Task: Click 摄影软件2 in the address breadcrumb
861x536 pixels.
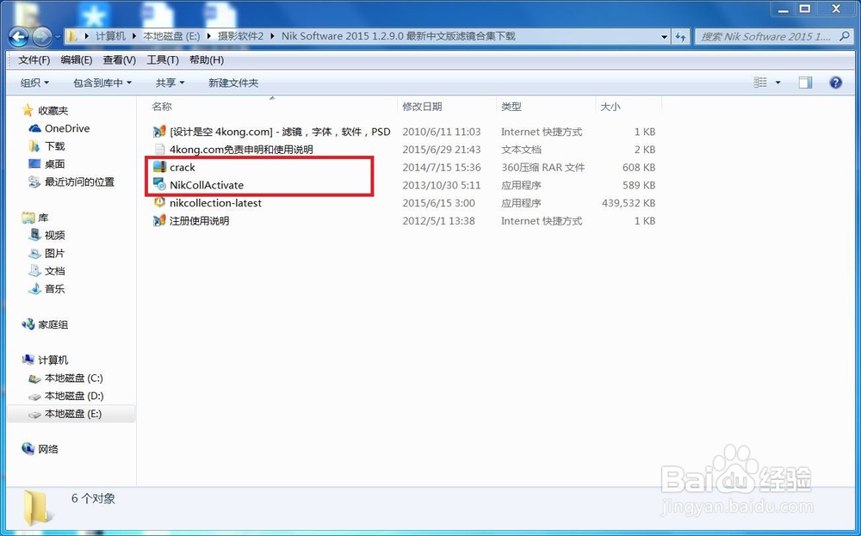Action: (x=240, y=36)
